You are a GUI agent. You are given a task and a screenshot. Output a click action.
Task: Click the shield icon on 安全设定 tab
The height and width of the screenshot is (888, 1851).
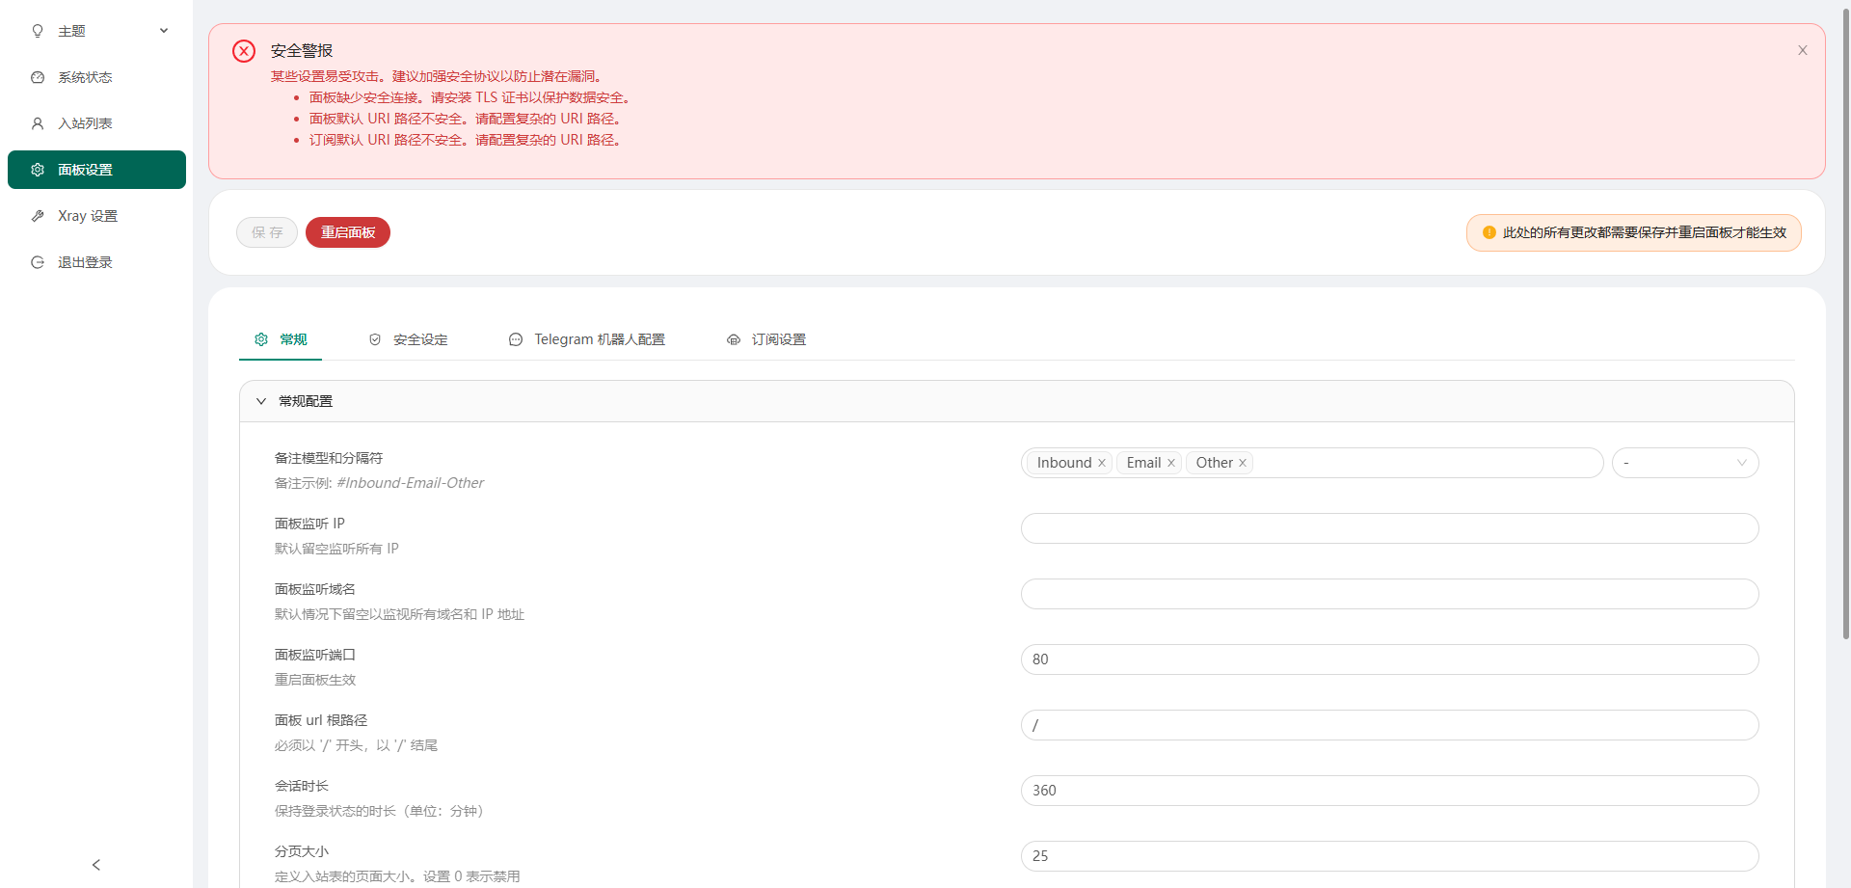point(375,339)
